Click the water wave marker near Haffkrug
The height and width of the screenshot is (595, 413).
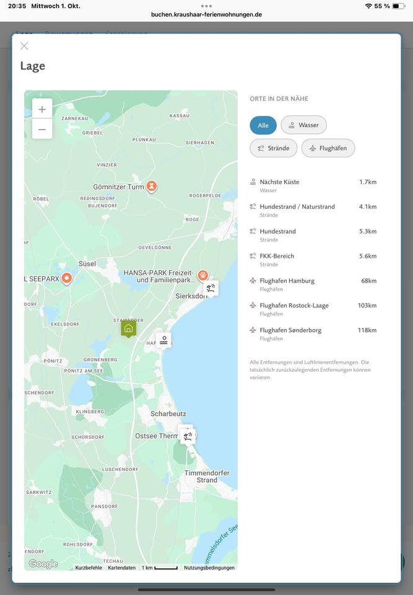pos(163,340)
